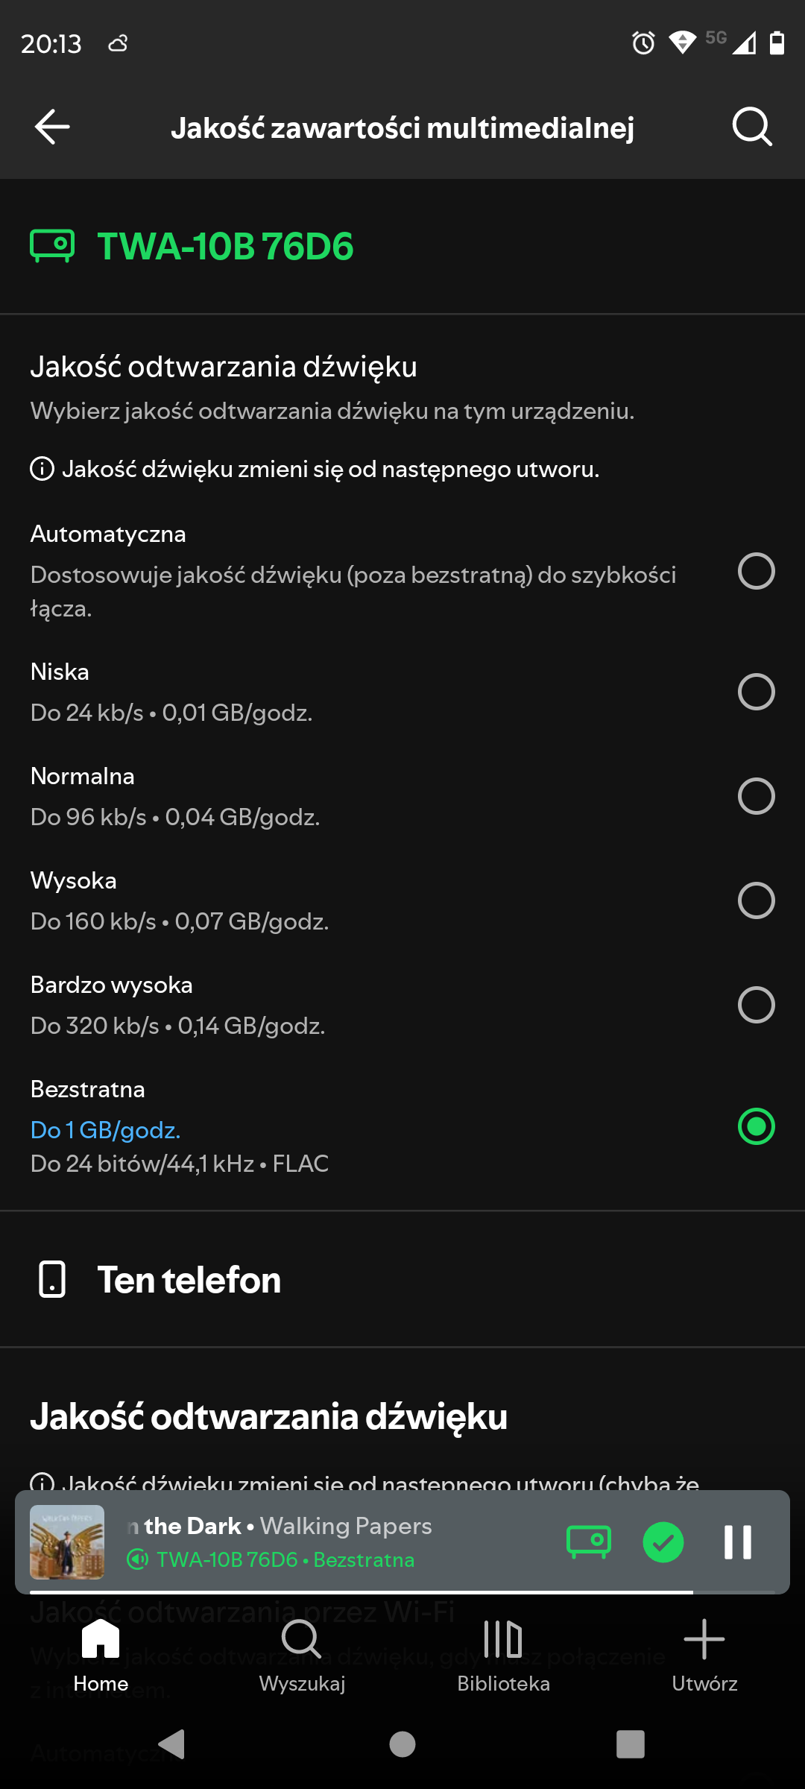Switch to Biblioteka tab
The width and height of the screenshot is (805, 1789).
click(503, 1655)
